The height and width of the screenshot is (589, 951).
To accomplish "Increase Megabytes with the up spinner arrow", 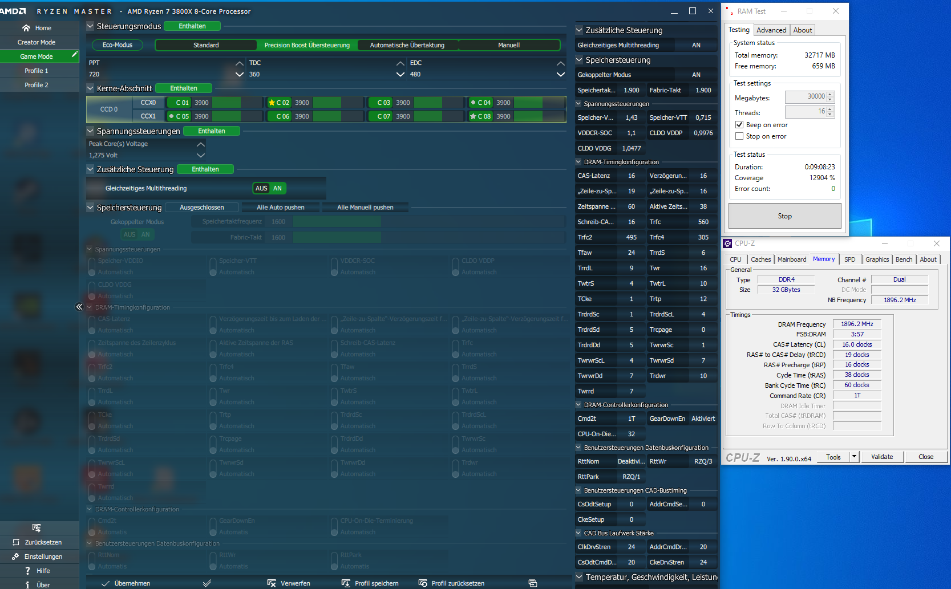I will pos(831,94).
